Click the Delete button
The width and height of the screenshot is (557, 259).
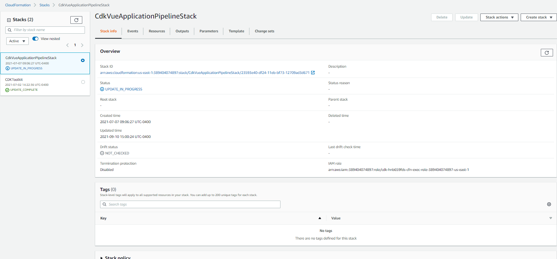(442, 17)
